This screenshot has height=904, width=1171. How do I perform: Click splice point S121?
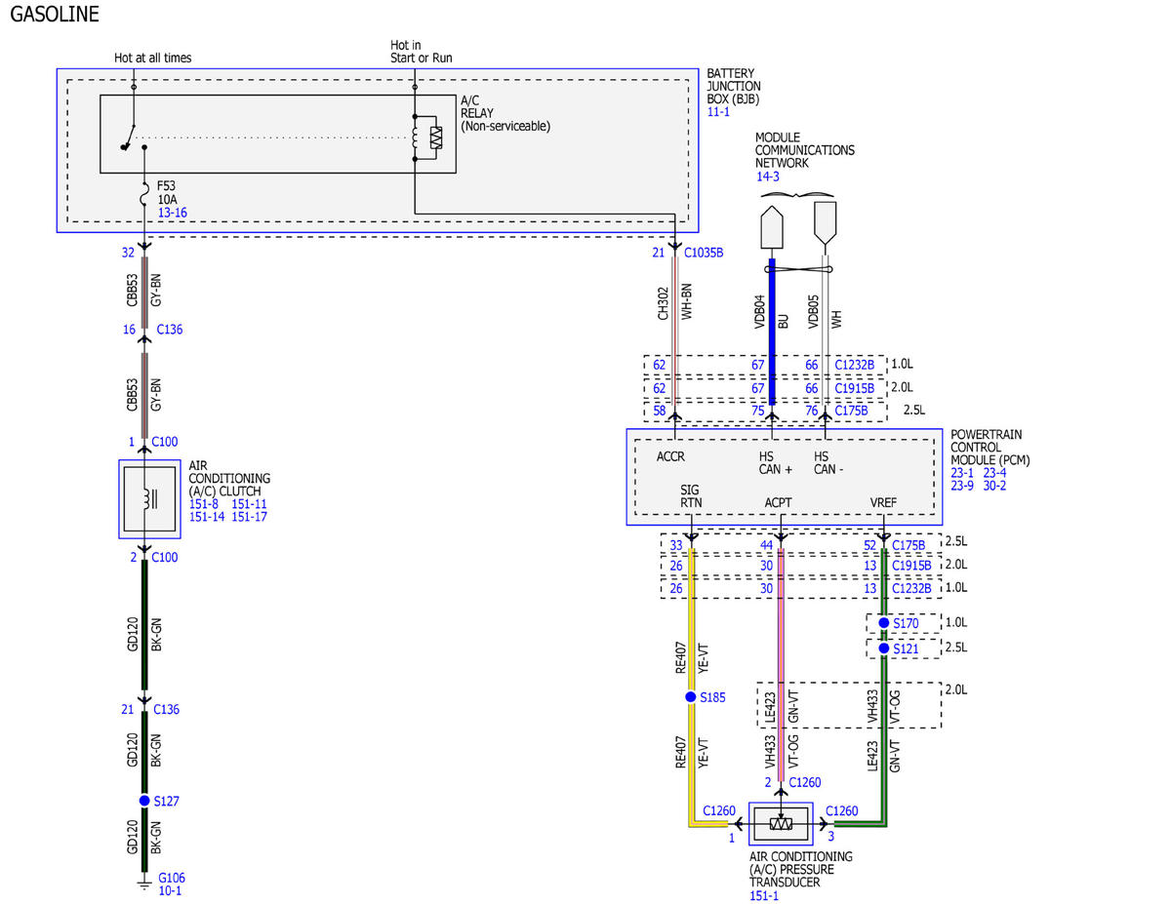(x=884, y=648)
